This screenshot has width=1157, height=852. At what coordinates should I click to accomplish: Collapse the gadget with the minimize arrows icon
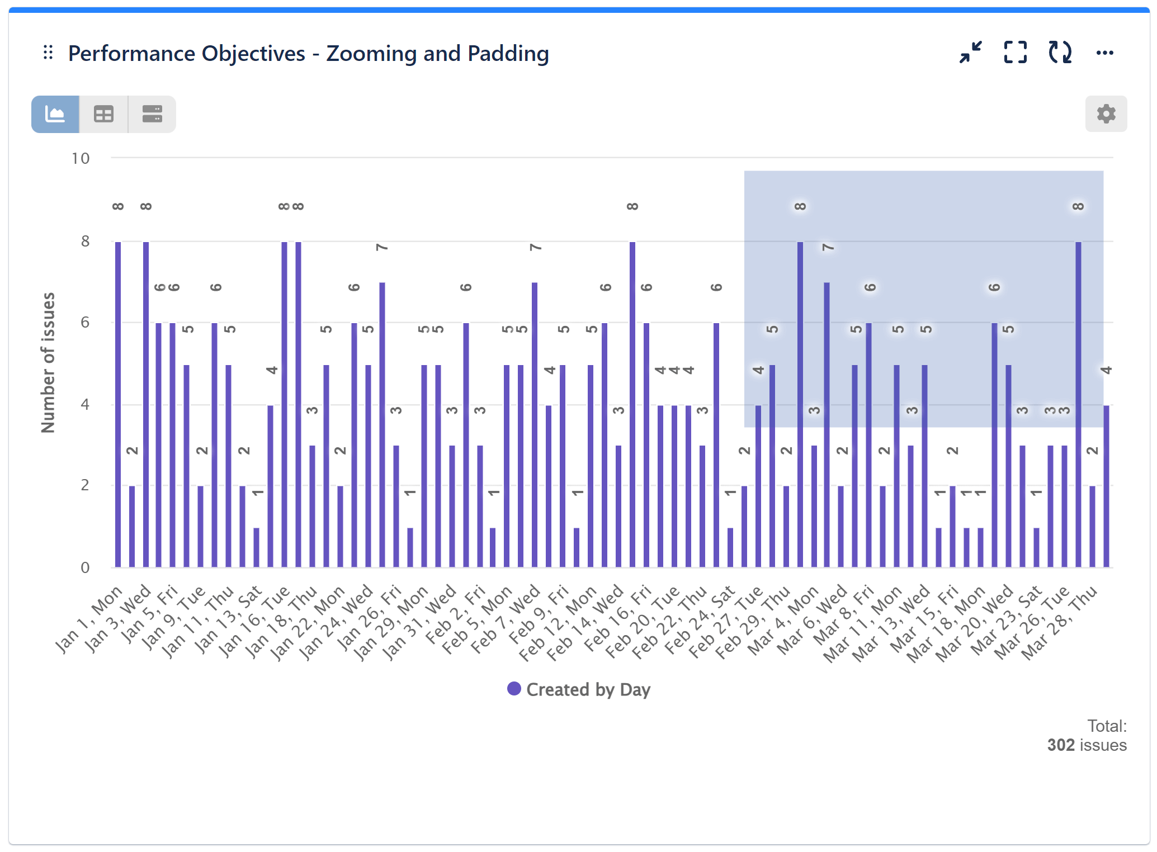click(970, 52)
